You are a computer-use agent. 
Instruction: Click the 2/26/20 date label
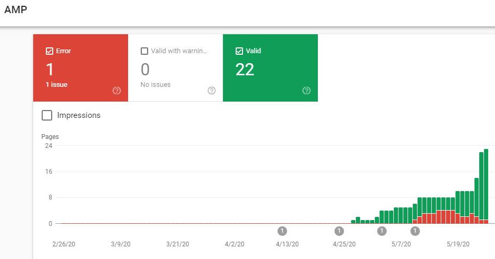pyautogui.click(x=64, y=244)
